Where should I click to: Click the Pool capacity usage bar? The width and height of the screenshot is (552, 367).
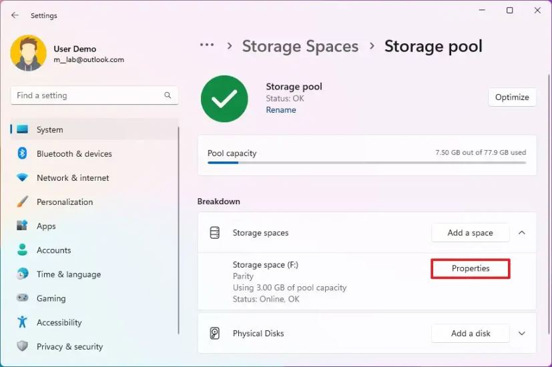366,162
